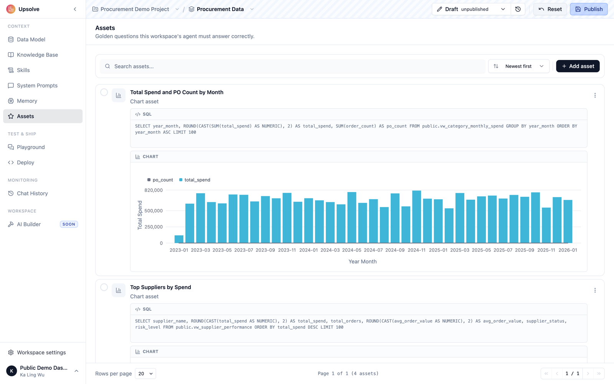This screenshot has height=384, width=614.
Task: Open Data Model in sidebar
Action: coord(43,40)
